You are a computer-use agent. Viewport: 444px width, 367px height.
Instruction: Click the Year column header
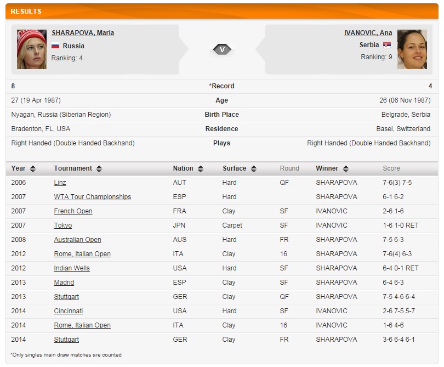click(19, 168)
